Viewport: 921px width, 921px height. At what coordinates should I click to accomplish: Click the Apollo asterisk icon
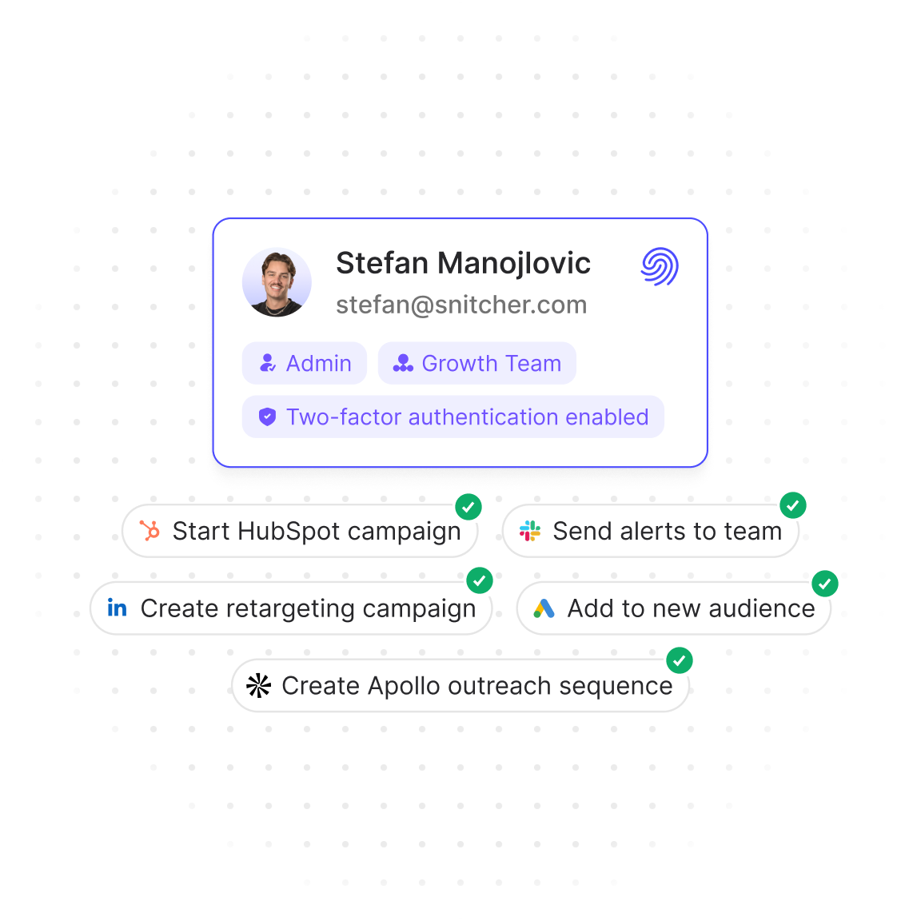pos(258,686)
